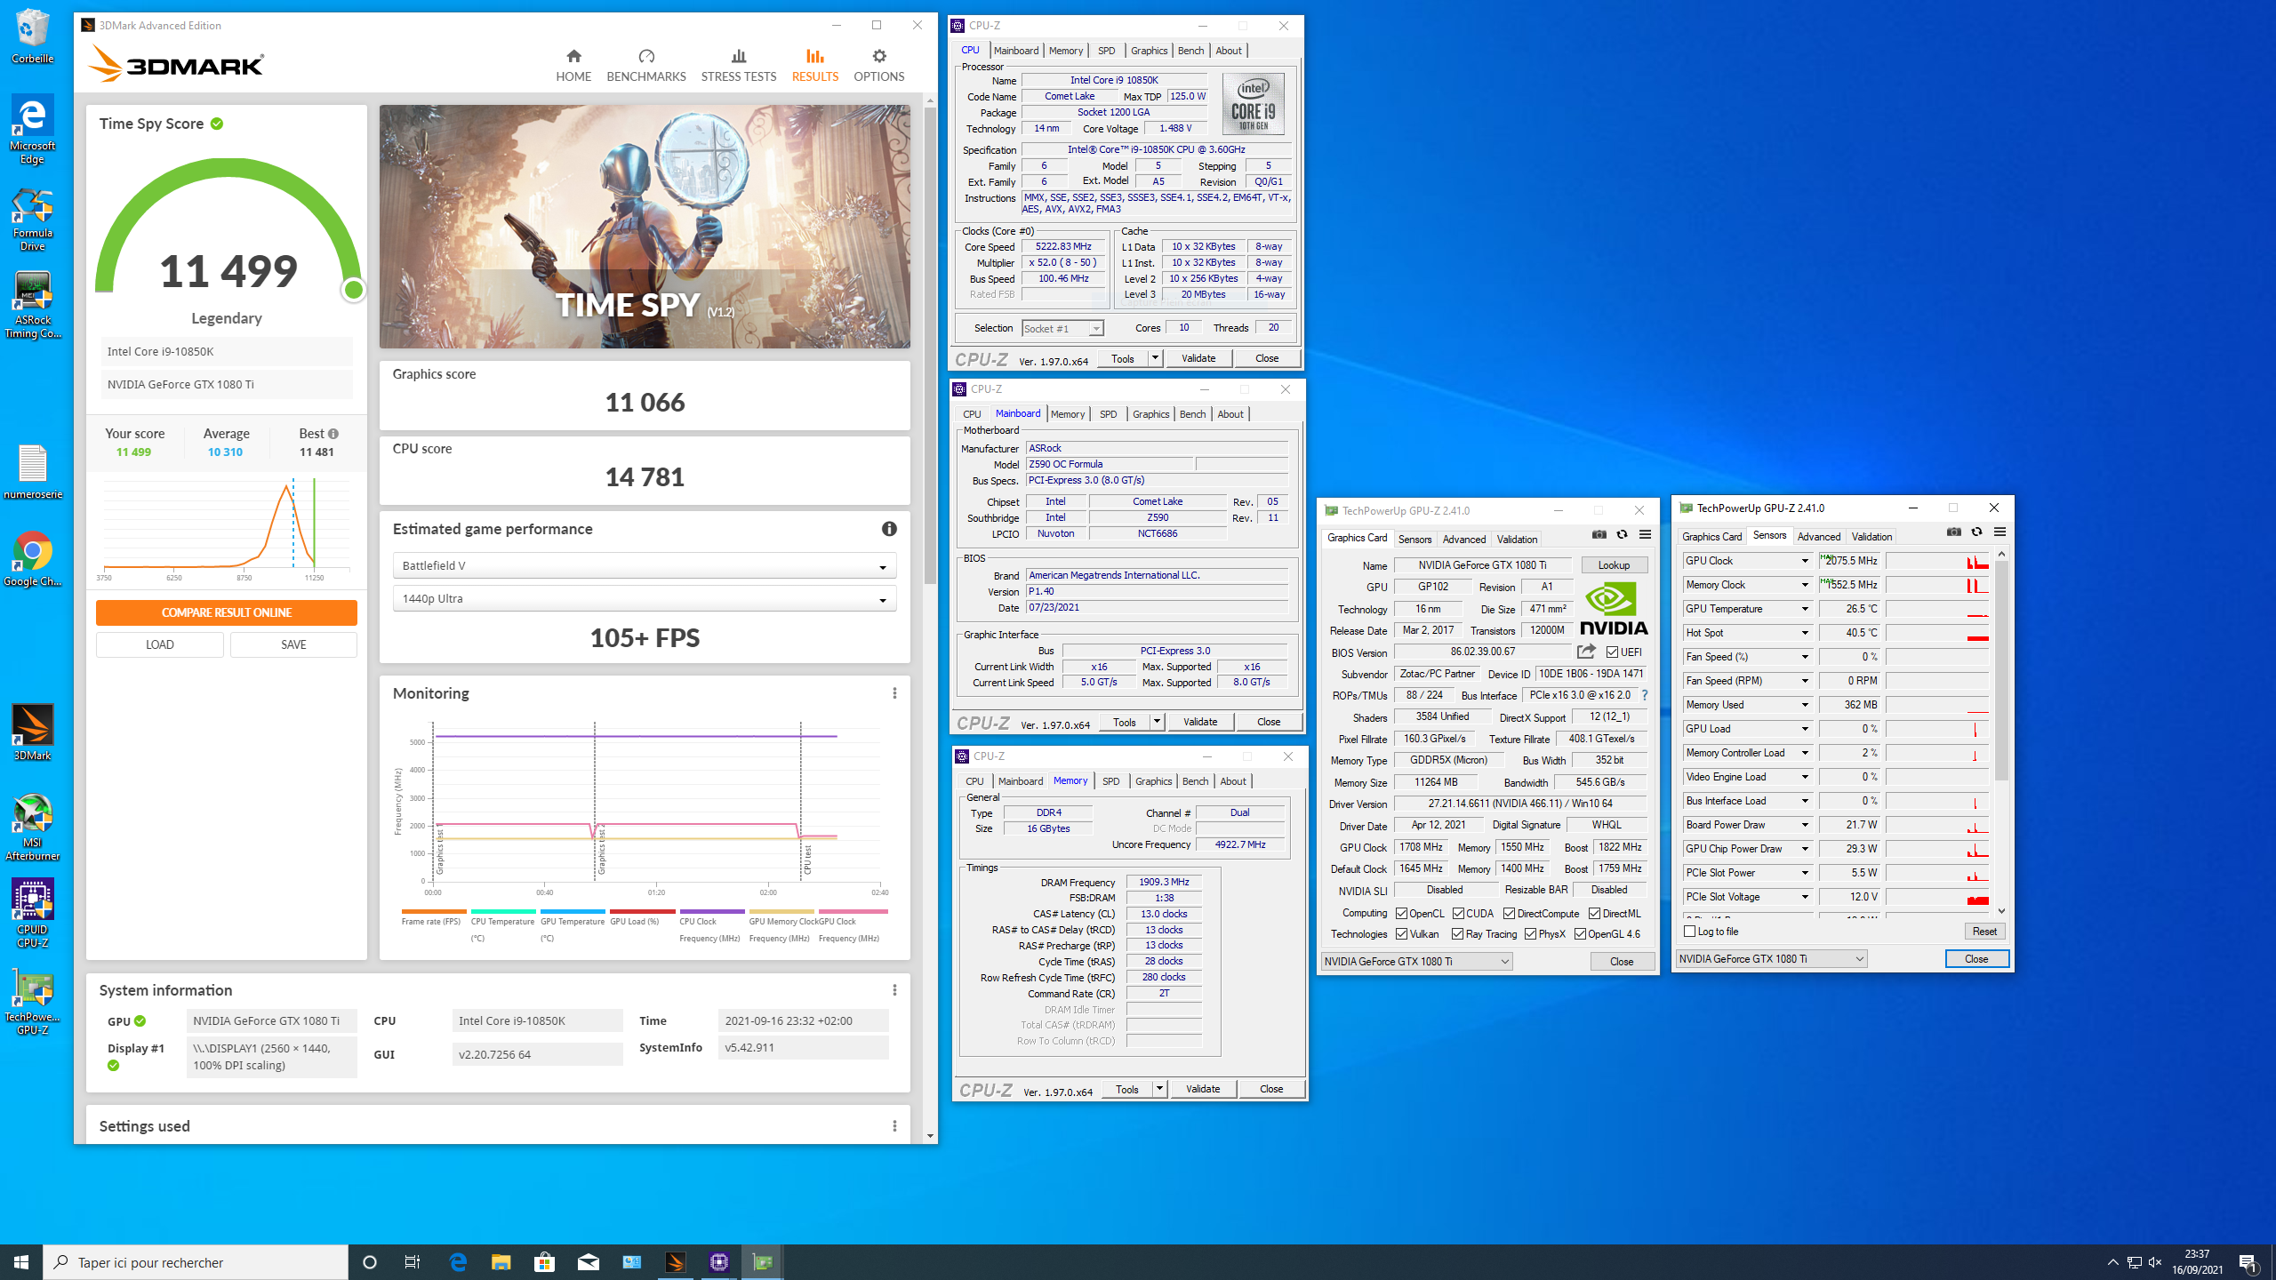Click Compare Result Online button
2276x1280 pixels.
[226, 612]
